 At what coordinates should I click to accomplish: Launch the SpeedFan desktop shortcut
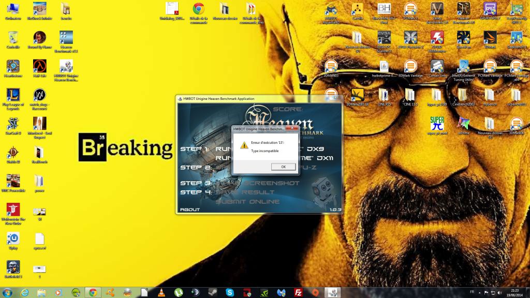(463, 40)
